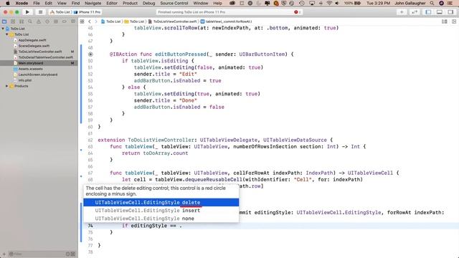Open the related items grid menu
Image resolution: width=459 pixels, height=258 pixels.
82,21
